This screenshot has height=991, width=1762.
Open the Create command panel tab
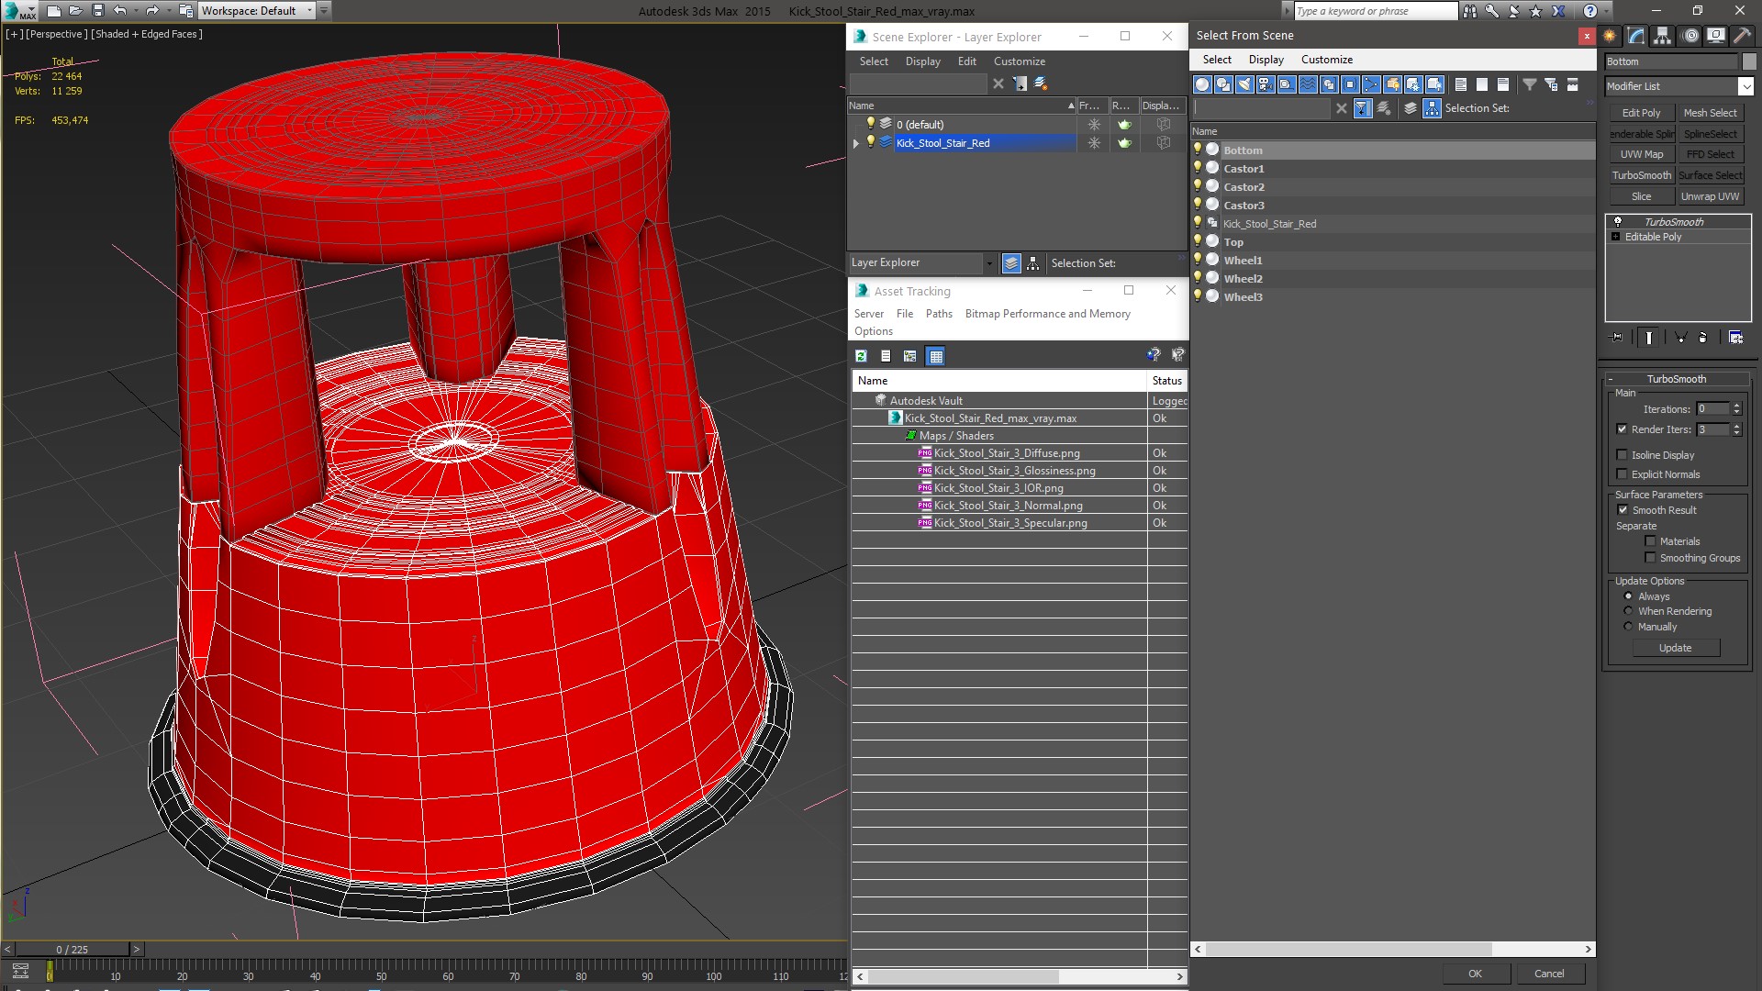click(1610, 36)
